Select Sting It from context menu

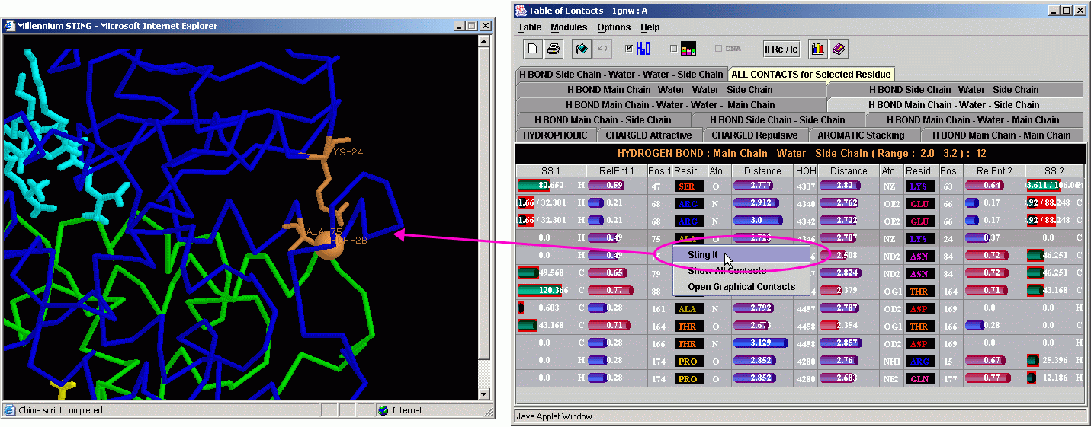click(x=703, y=255)
